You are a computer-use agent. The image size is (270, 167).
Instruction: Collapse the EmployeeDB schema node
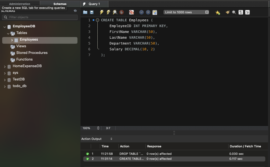pyautogui.click(x=5, y=27)
